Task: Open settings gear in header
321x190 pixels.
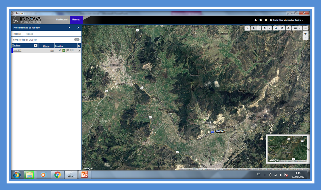Action: [266, 20]
